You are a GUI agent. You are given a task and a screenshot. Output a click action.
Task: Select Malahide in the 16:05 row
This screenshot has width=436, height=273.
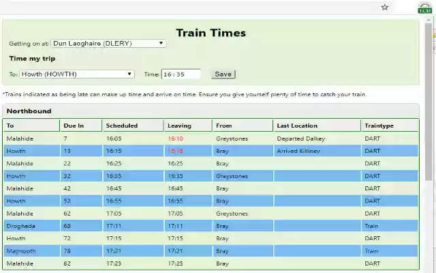[x=20, y=139]
